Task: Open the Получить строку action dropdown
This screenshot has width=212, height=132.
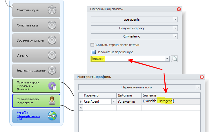Action: tap(175, 28)
